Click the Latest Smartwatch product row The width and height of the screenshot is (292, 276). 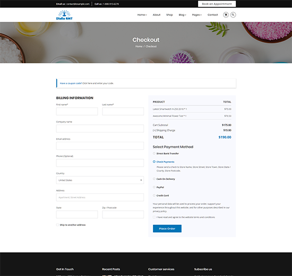pyautogui.click(x=192, y=109)
